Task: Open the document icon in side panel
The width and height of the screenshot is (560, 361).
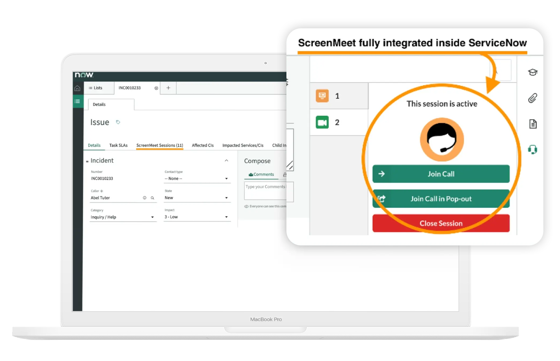Action: click(x=533, y=124)
